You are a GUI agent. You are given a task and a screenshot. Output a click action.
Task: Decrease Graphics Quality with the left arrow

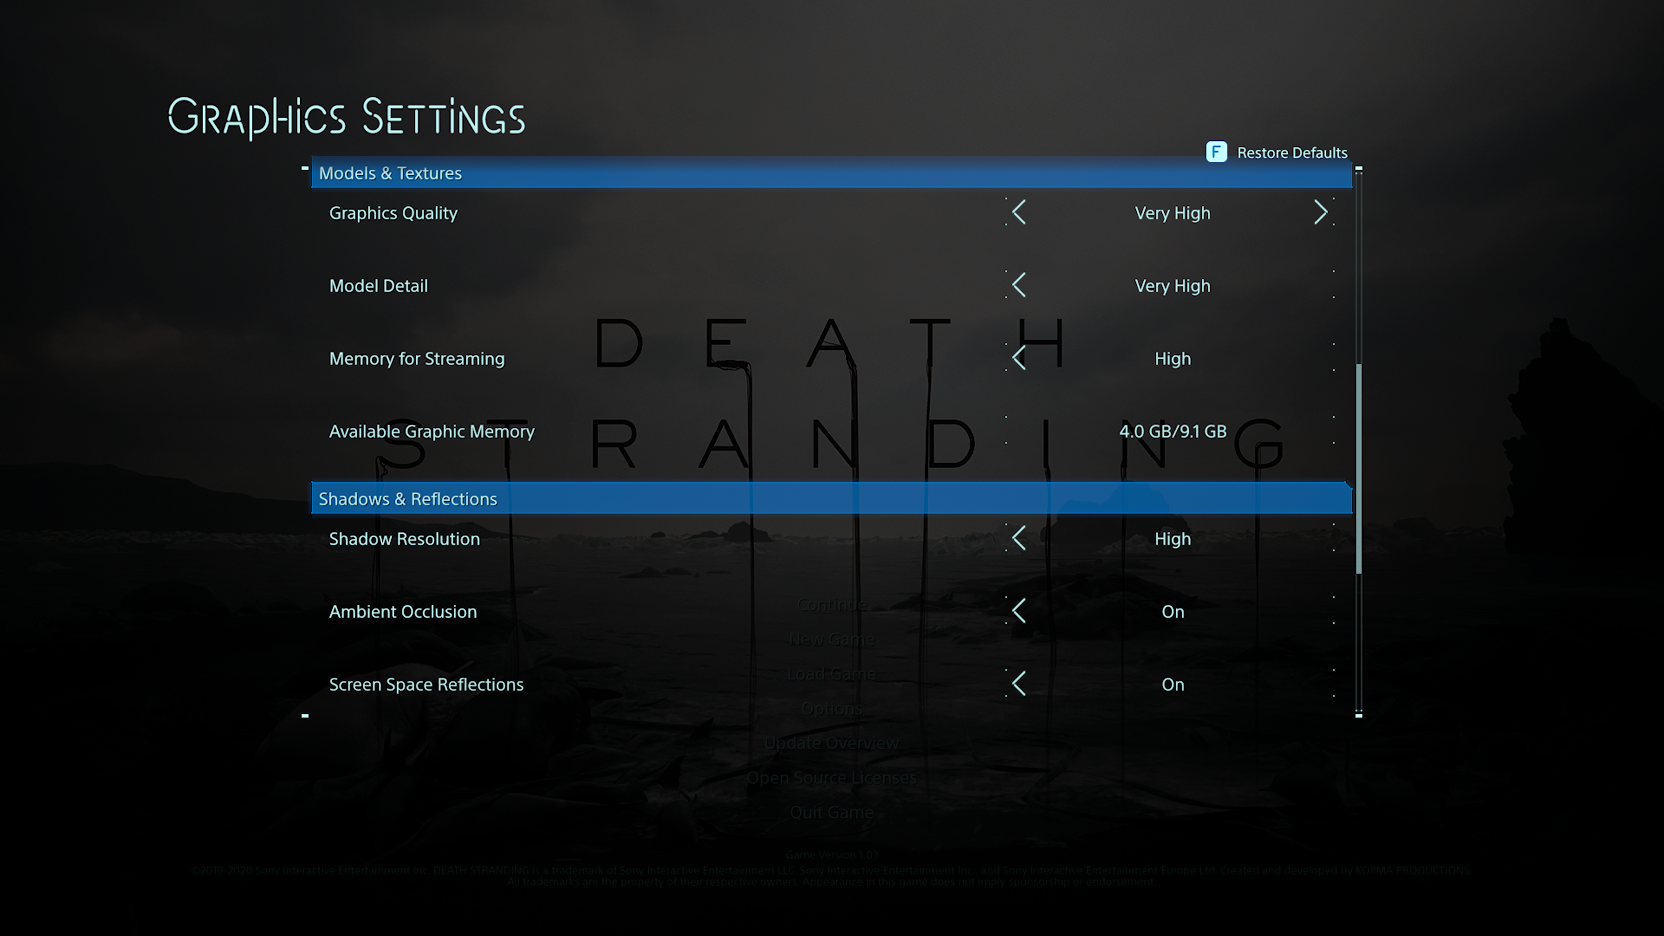[x=1019, y=212]
